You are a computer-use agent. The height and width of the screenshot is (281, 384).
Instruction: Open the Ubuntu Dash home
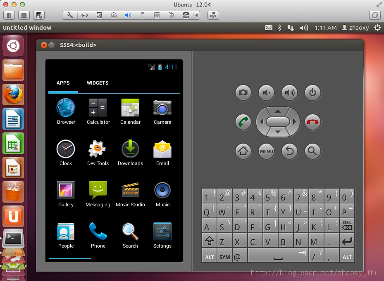pyautogui.click(x=13, y=46)
